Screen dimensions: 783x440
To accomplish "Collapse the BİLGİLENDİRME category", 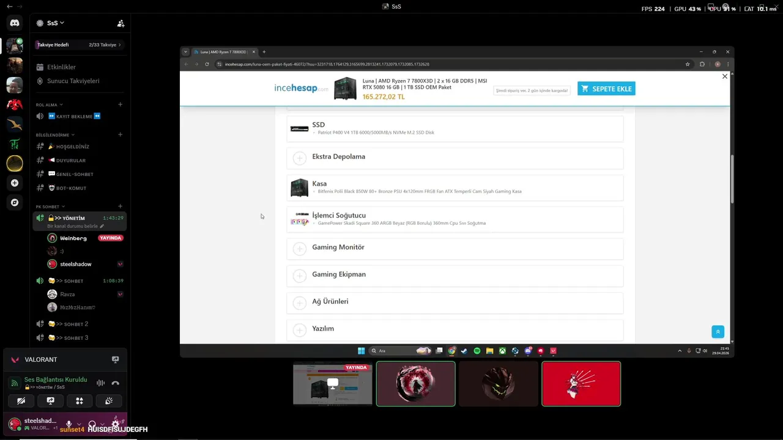I will pos(55,134).
